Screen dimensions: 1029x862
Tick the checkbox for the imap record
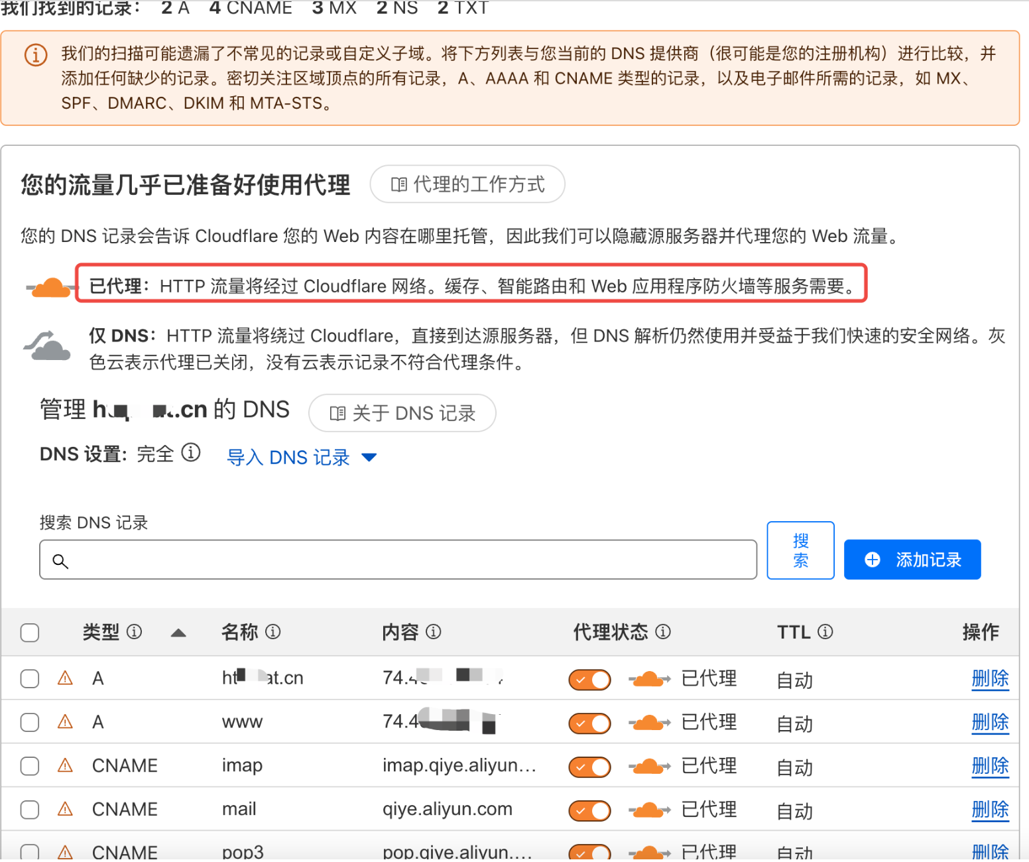click(30, 767)
